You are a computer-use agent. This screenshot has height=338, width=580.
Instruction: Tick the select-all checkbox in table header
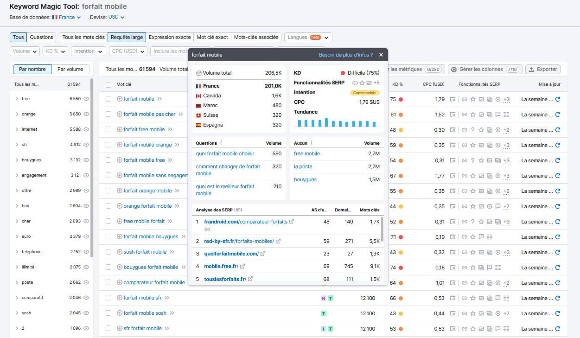coord(108,84)
